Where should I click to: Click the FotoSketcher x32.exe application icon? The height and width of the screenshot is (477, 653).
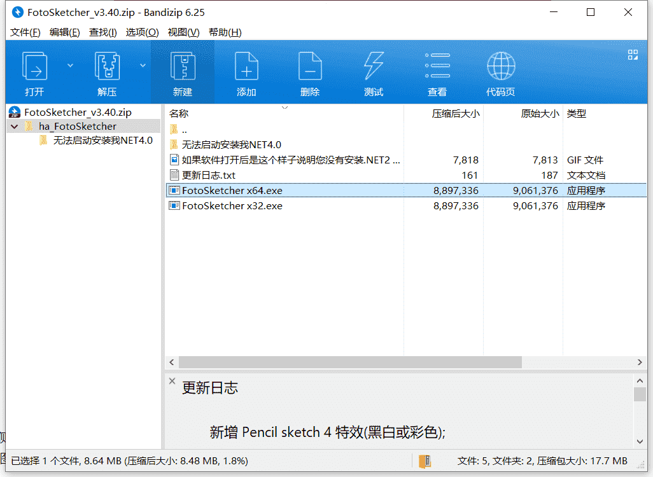174,205
